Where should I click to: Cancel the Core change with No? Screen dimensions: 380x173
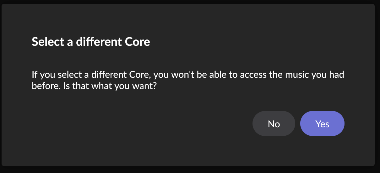click(274, 124)
